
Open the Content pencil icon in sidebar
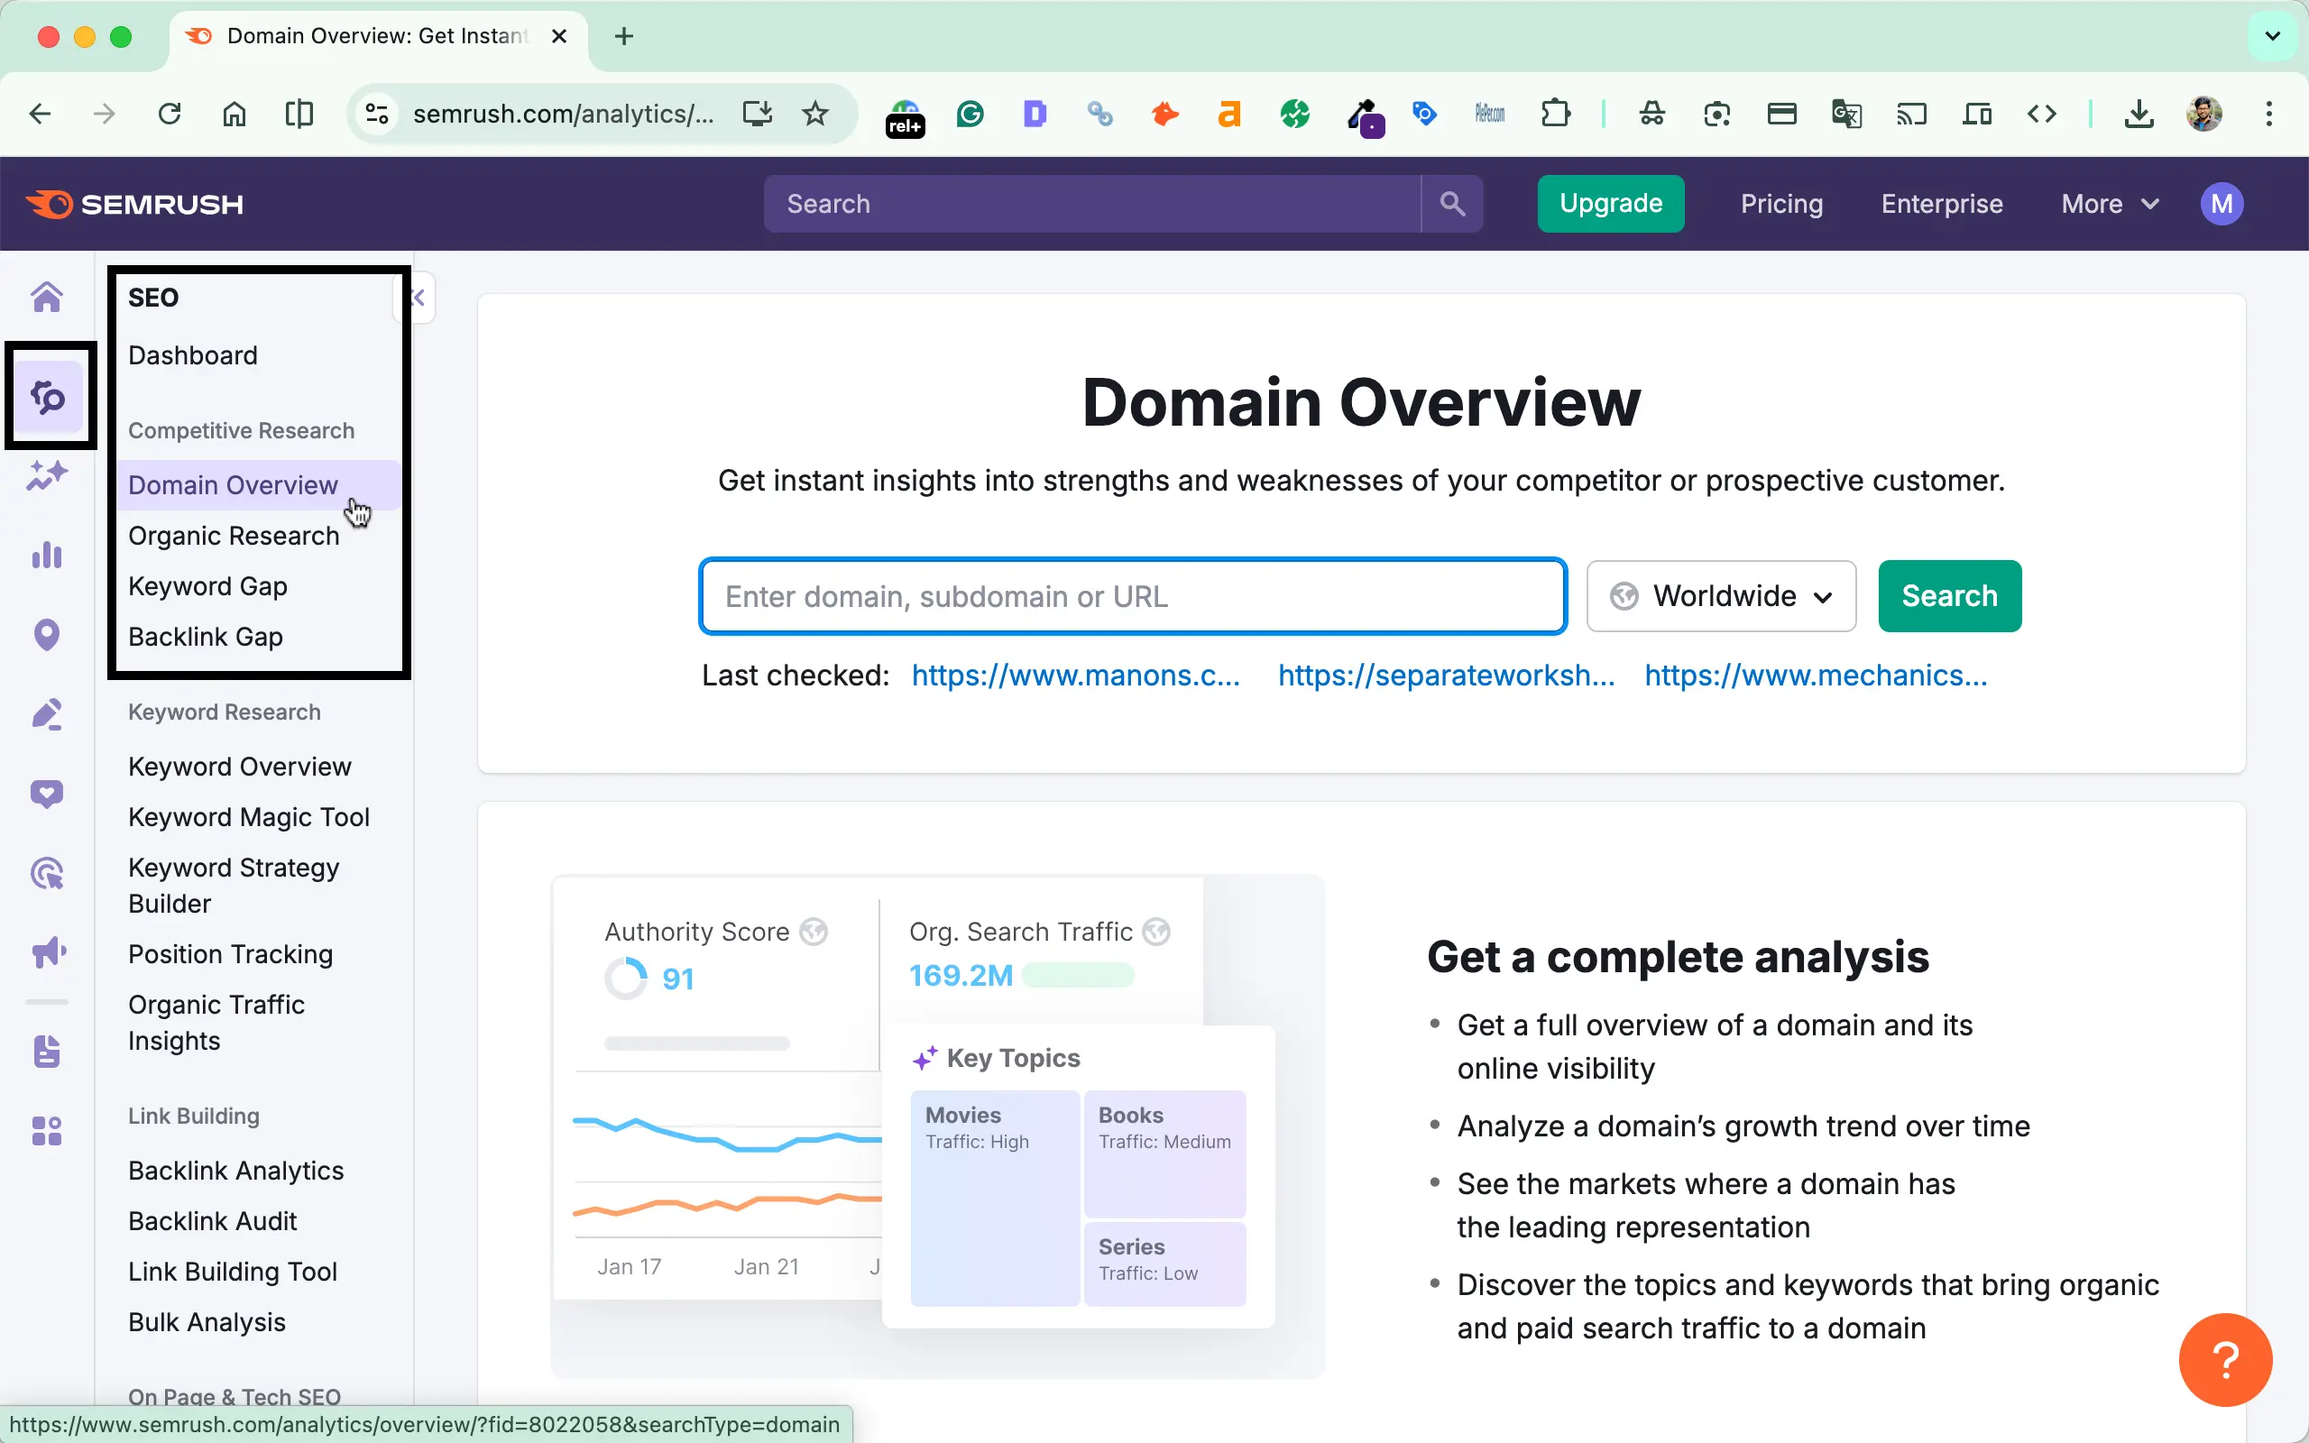click(x=47, y=715)
